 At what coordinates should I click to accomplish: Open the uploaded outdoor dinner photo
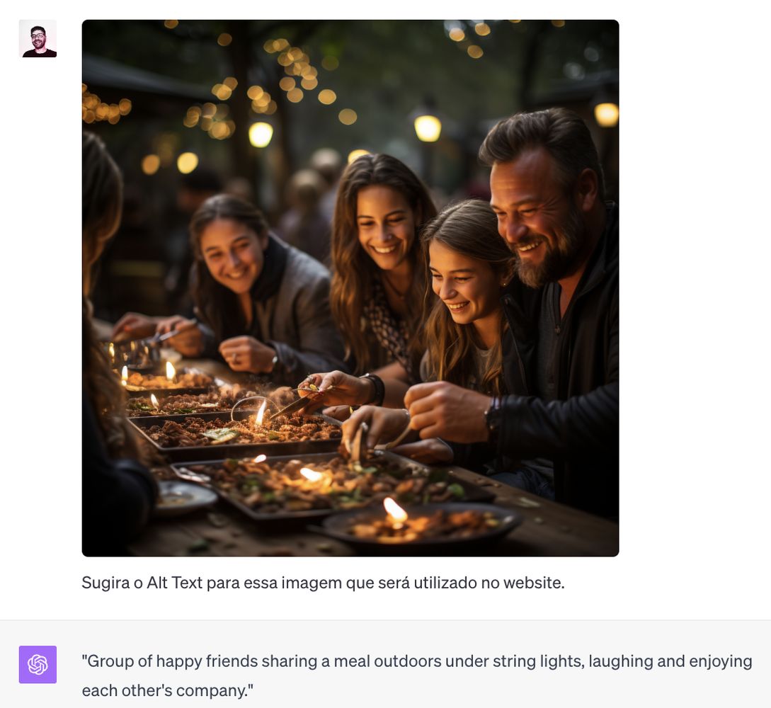pyautogui.click(x=350, y=288)
